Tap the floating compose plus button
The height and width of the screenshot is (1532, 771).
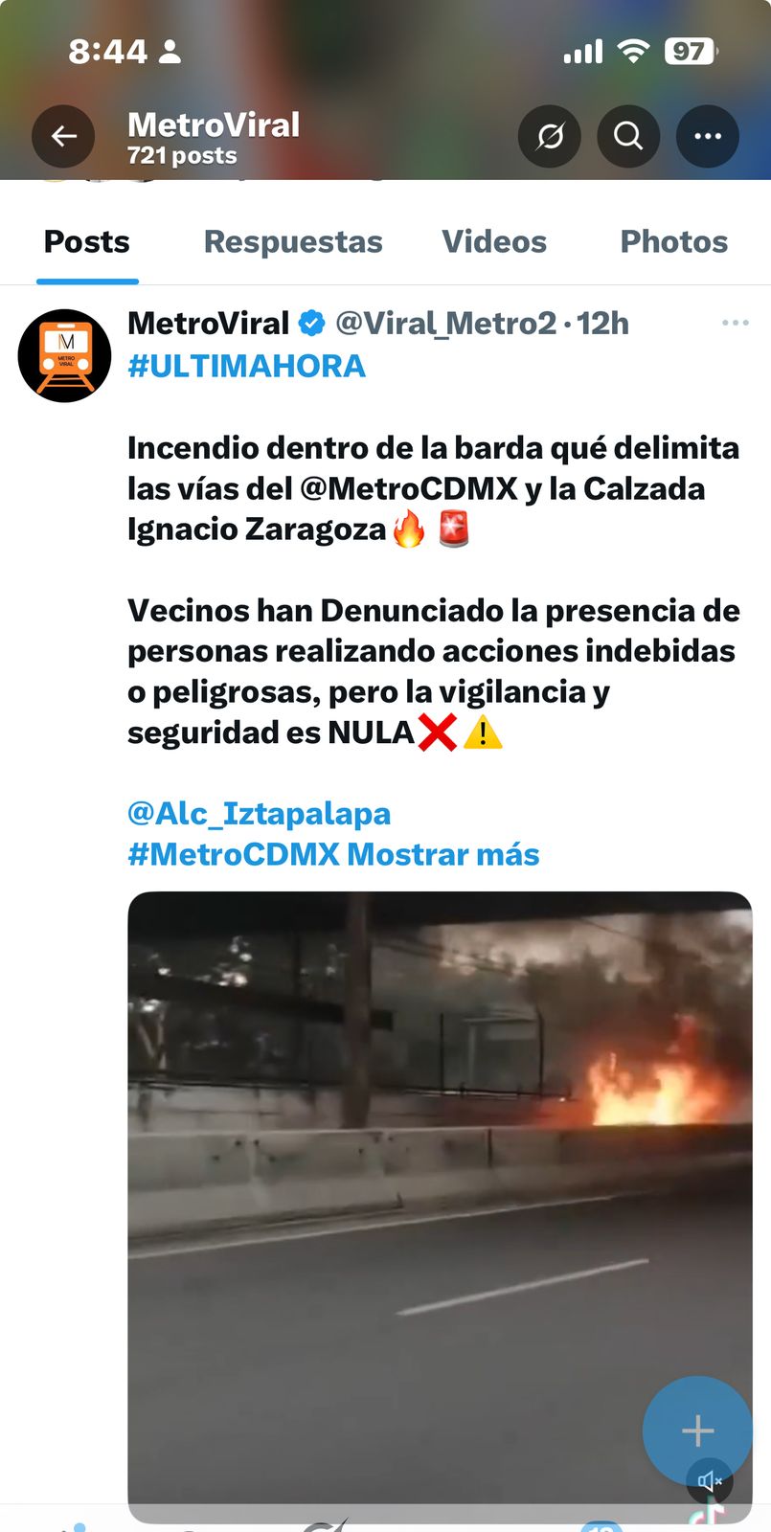[697, 1431]
